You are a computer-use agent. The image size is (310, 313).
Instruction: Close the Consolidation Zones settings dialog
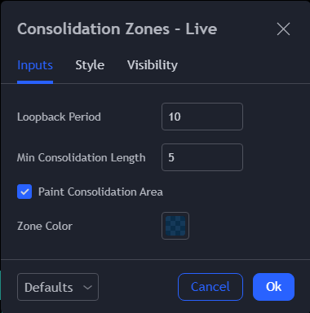click(283, 29)
